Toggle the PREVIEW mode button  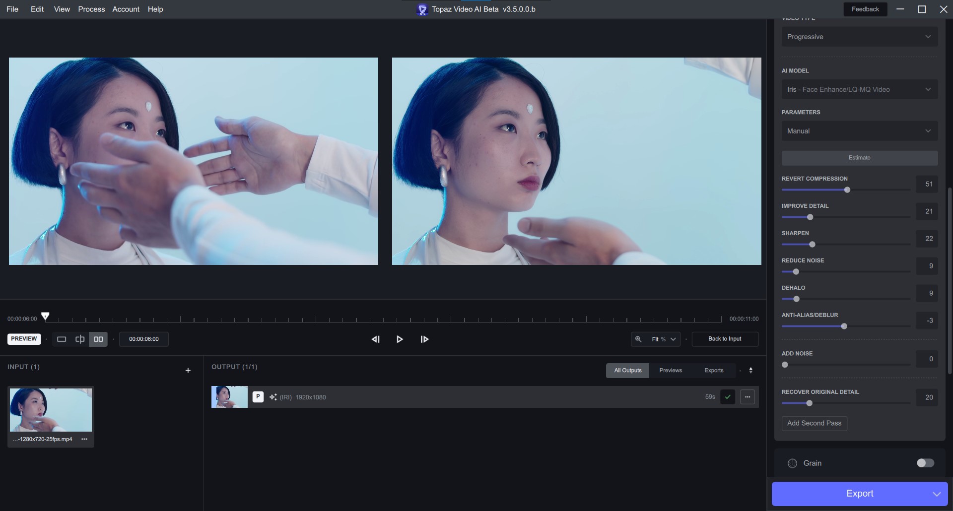[x=24, y=339]
